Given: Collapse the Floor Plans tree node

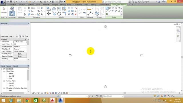Looking at the screenshot, I should pos(4,71).
